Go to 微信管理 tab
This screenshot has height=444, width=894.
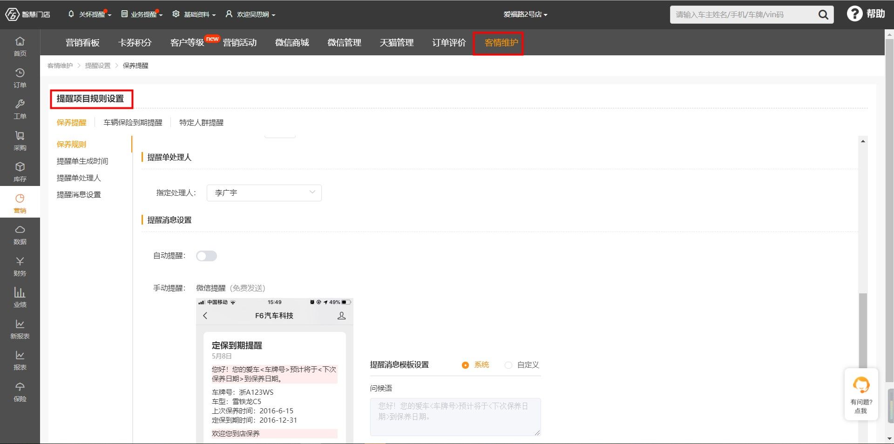pos(345,43)
